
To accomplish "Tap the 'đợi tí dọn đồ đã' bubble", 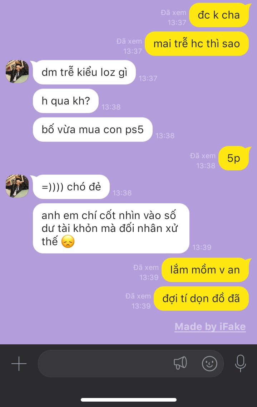I will tap(201, 299).
